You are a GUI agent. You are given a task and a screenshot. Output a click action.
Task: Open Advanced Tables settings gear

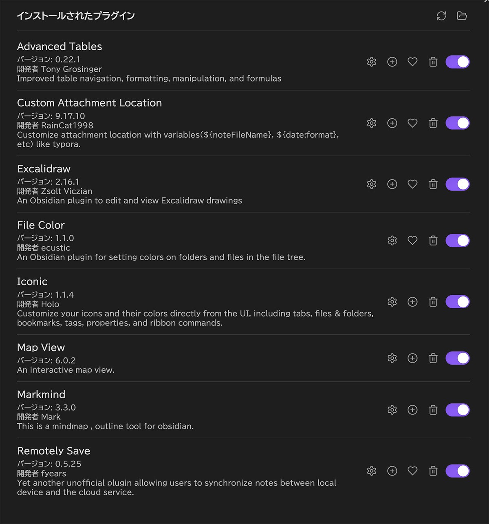(371, 62)
